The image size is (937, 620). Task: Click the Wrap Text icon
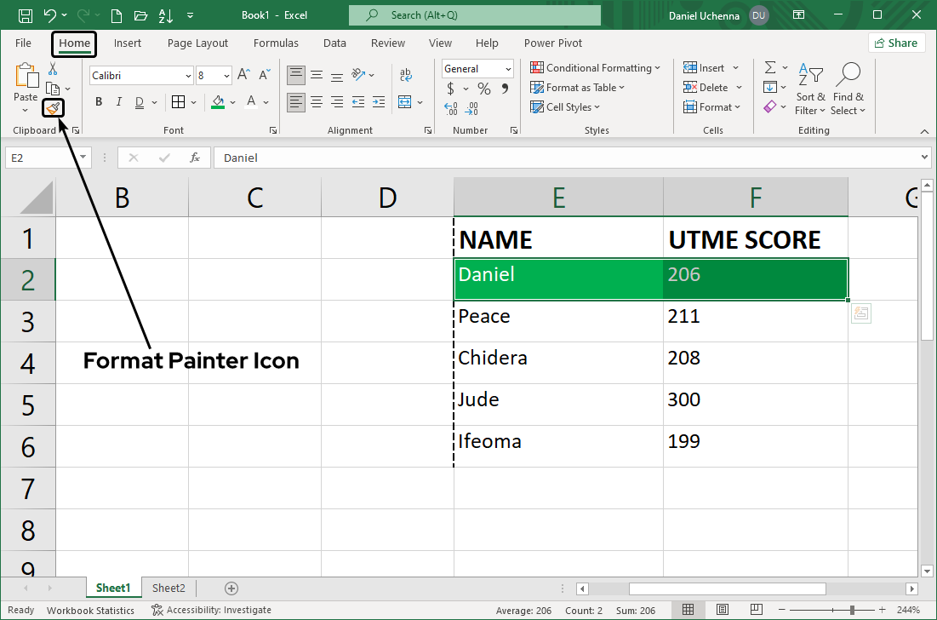(406, 75)
